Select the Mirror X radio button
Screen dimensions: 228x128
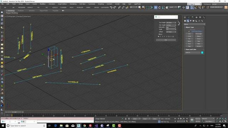click(x=159, y=37)
